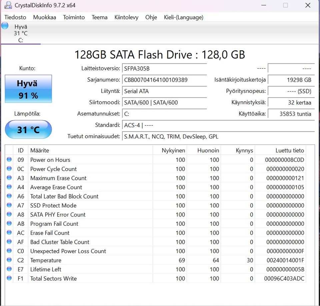The width and height of the screenshot is (320, 306).
Task: Click the 31 °C temperature button
Action: (28, 130)
